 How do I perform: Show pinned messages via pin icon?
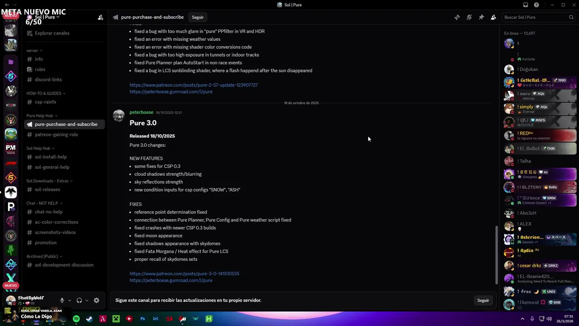(x=481, y=17)
